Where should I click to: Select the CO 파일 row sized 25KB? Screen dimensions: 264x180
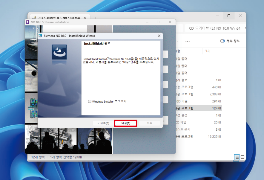tap(199, 122)
